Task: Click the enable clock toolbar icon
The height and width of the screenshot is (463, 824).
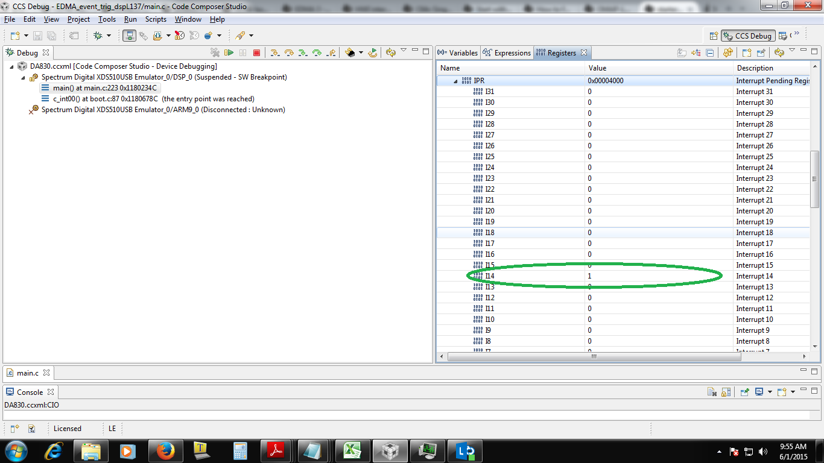Action: coord(179,36)
